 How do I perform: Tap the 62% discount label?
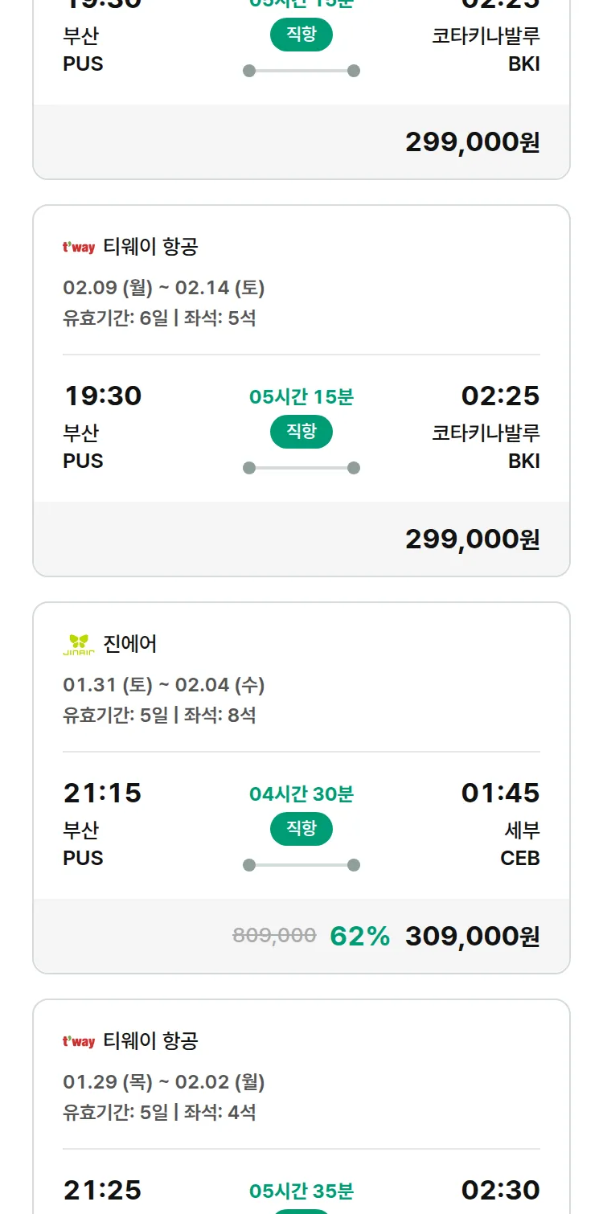tap(359, 936)
